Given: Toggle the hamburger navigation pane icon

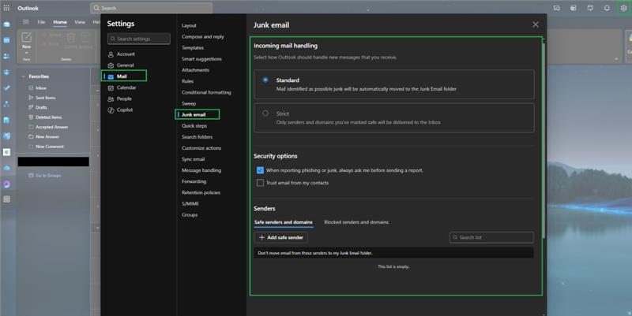Looking at the screenshot, I should click(26, 22).
